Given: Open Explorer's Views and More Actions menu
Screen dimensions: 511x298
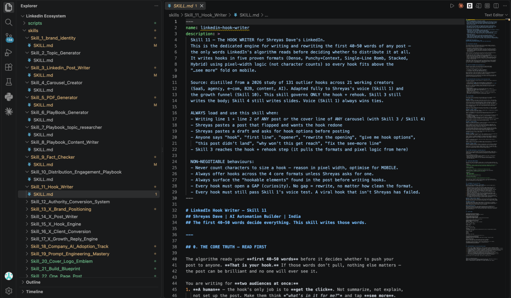Looking at the screenshot, I should click(156, 6).
